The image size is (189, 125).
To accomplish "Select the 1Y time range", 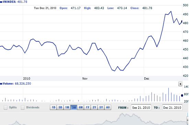I will click(x=88, y=107).
